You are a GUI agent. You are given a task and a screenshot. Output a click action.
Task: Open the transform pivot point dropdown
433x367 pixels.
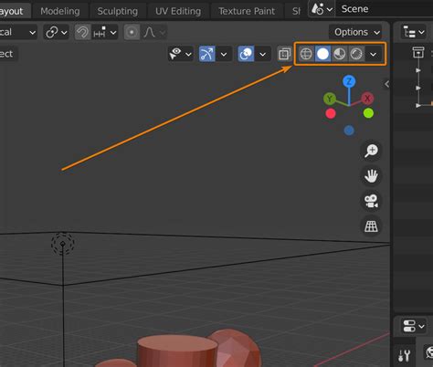57,32
